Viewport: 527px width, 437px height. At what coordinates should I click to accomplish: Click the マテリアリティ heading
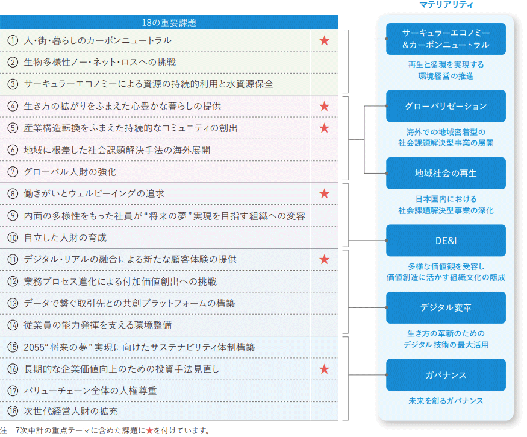446,5
